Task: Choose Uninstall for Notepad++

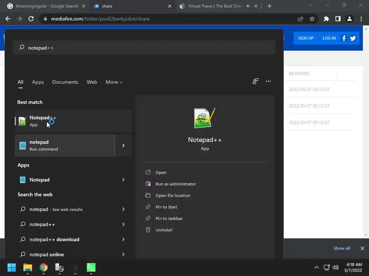Action: click(x=164, y=230)
